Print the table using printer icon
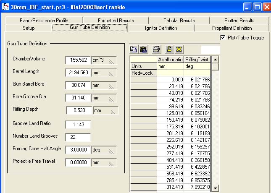This screenshot has width=271, height=193. tap(156, 50)
